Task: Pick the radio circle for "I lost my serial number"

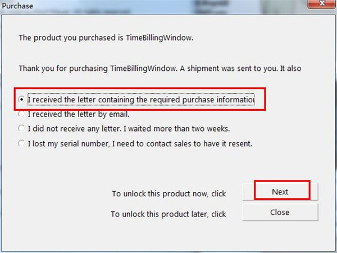Action: coord(21,143)
